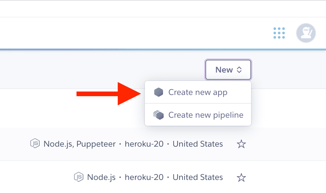Expand the New dropdown button
The image size is (326, 193).
(x=228, y=70)
